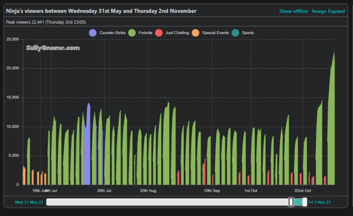Click the Sports legend label
This screenshot has height=216, width=353.
(248, 33)
